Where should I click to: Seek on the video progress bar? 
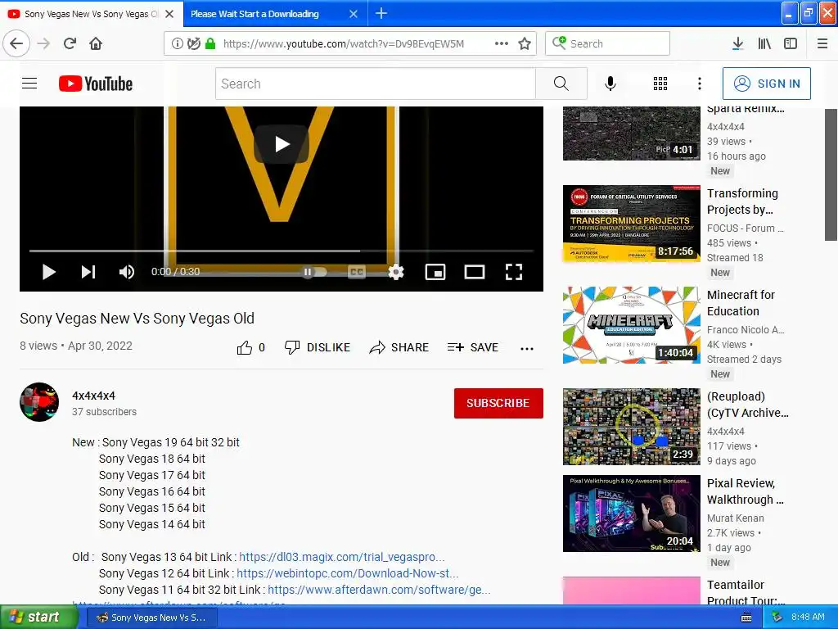tap(282, 251)
